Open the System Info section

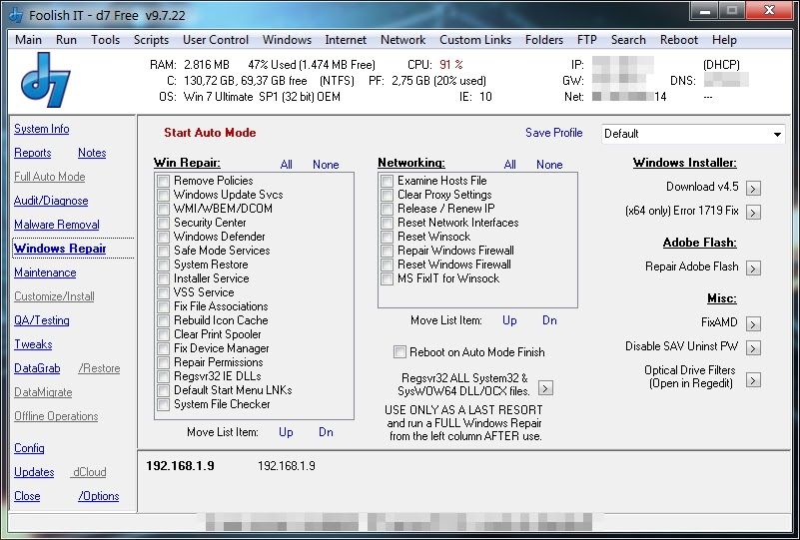coord(41,129)
